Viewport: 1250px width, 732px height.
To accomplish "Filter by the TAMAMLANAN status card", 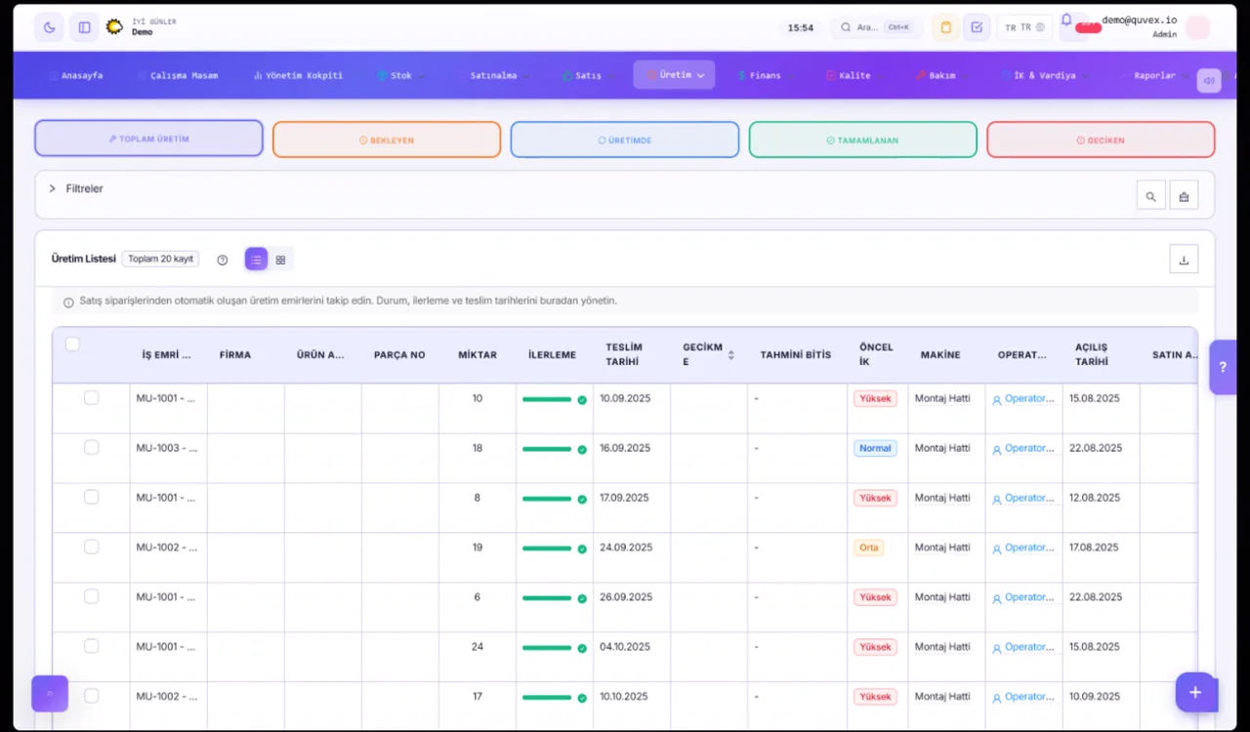I will [863, 140].
